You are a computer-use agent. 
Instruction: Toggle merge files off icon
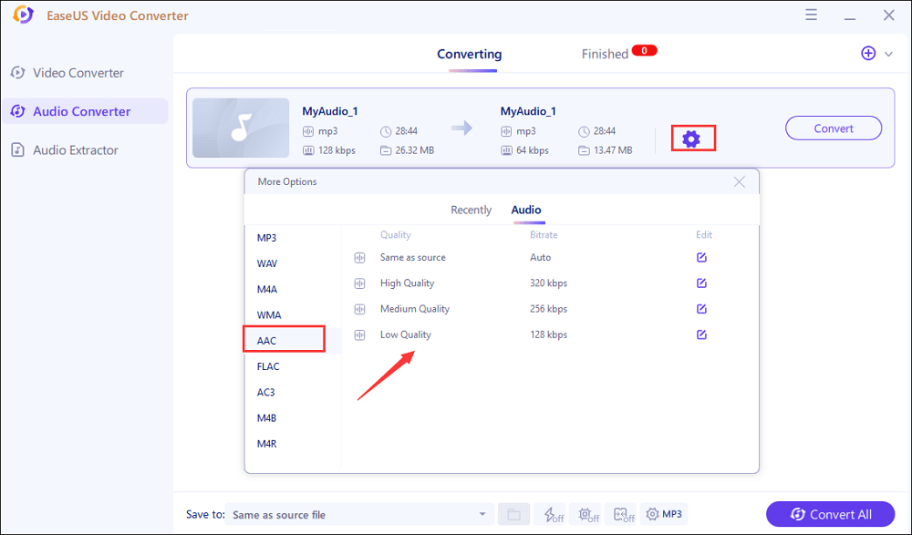click(625, 515)
